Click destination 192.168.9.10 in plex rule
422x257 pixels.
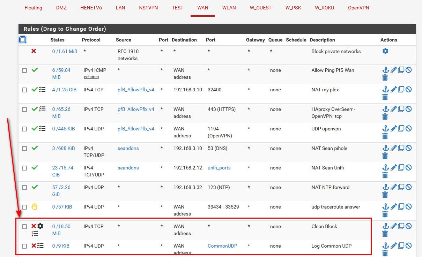[x=188, y=90]
